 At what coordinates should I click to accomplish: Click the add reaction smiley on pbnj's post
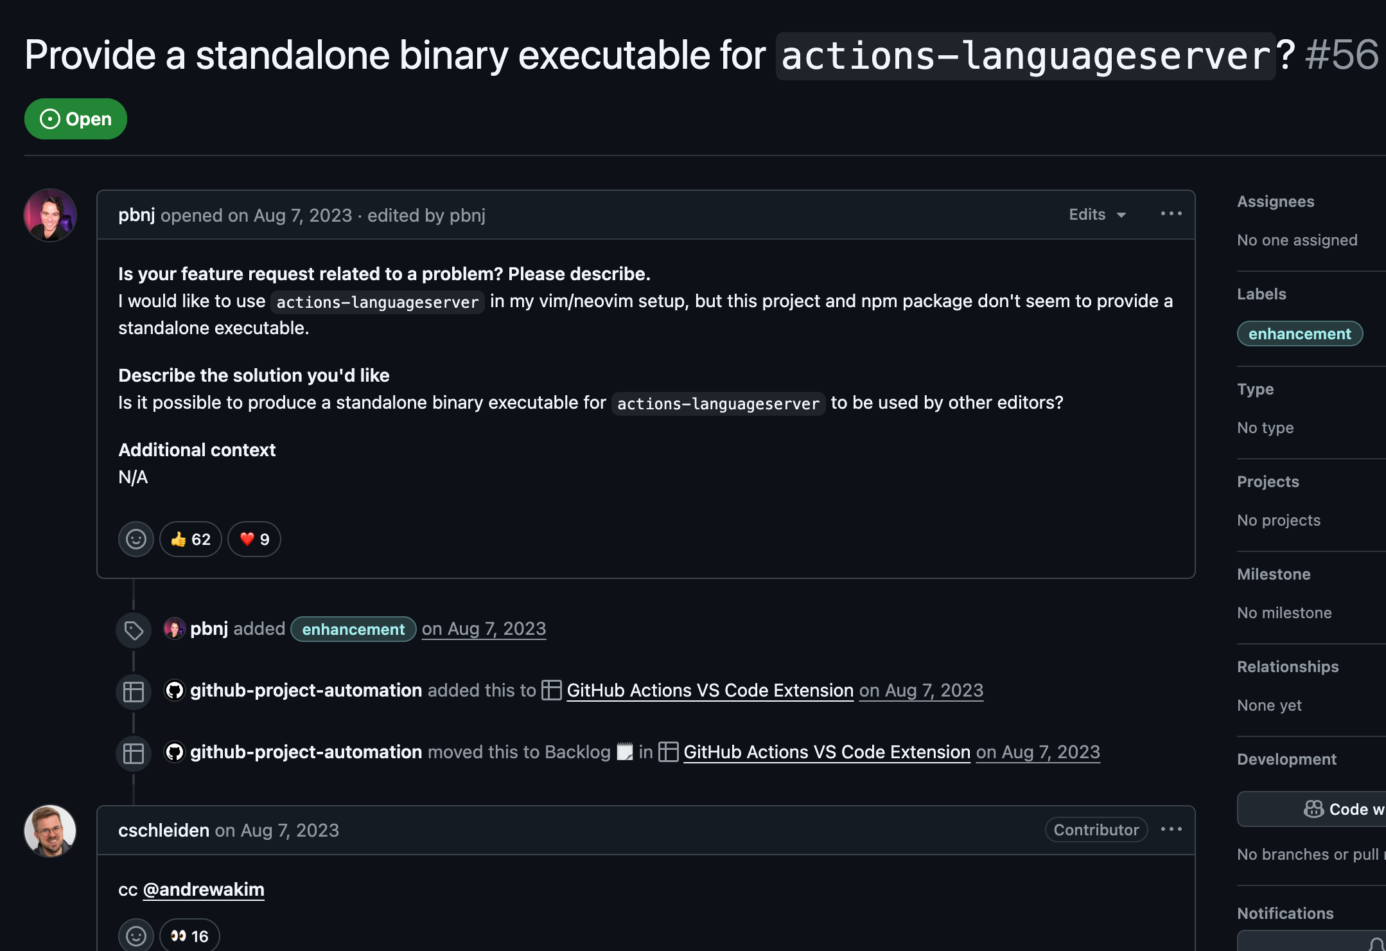pyautogui.click(x=136, y=539)
